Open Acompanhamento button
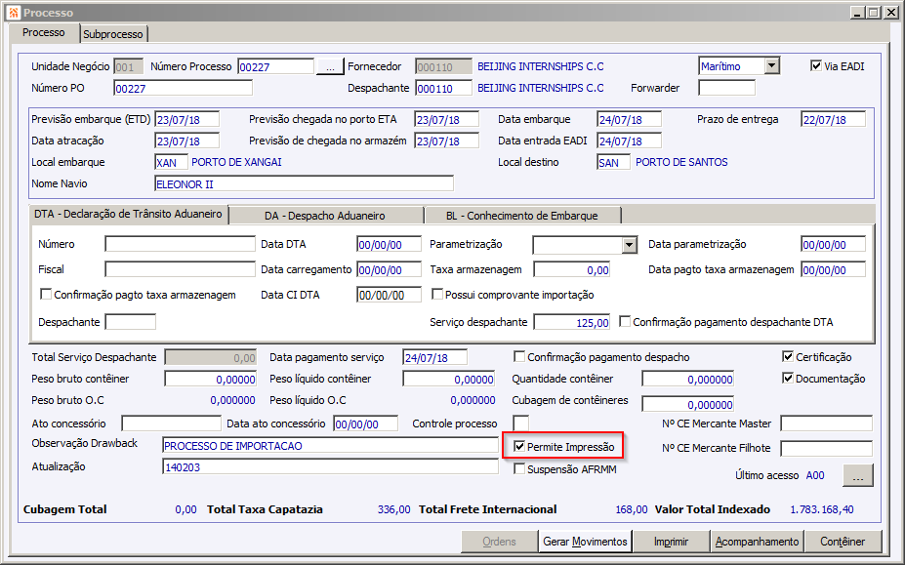This screenshot has height=565, width=905. point(757,542)
